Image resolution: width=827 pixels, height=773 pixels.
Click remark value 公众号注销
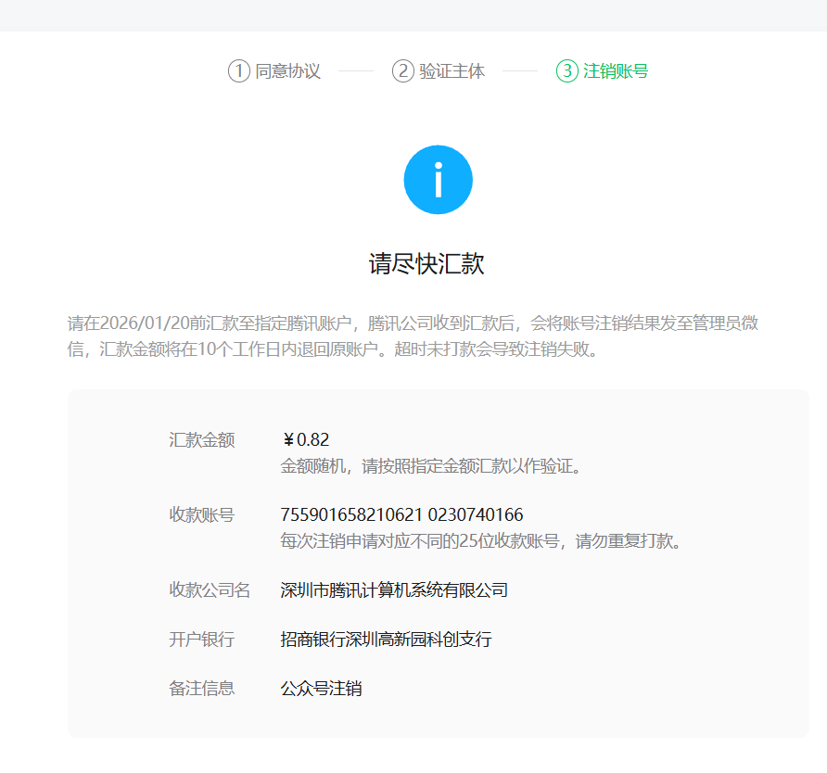click(321, 688)
